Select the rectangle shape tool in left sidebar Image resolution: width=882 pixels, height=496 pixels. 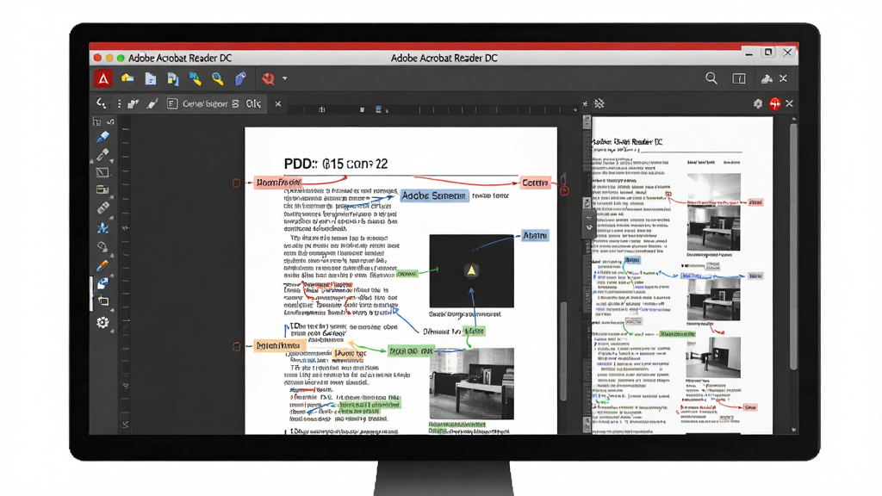pos(102,172)
